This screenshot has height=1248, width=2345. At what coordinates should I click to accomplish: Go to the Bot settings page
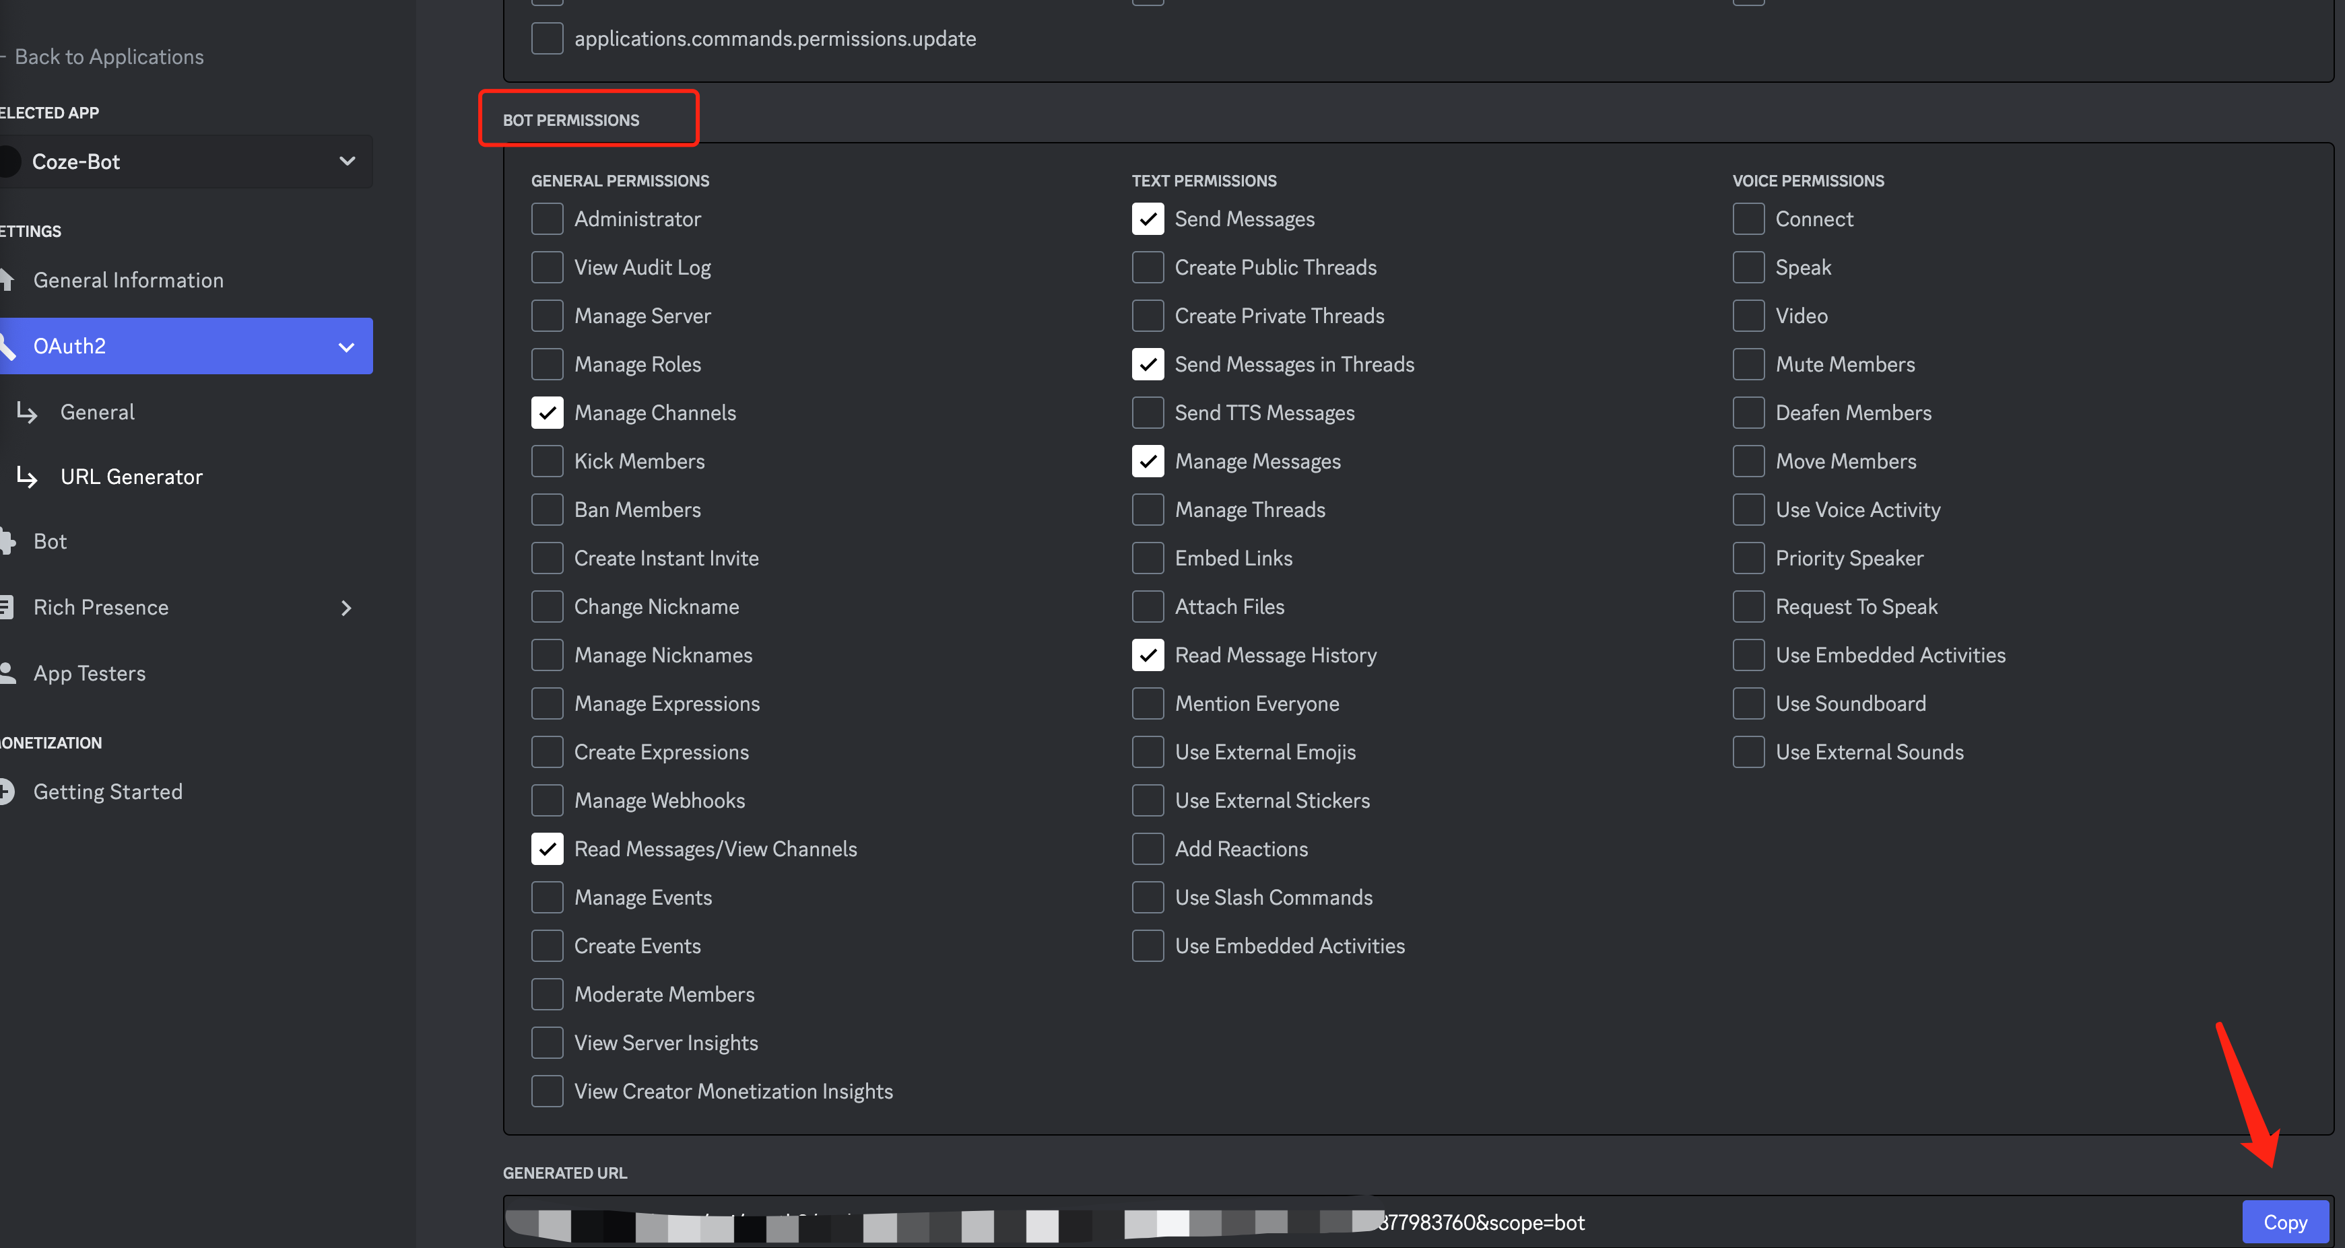50,542
